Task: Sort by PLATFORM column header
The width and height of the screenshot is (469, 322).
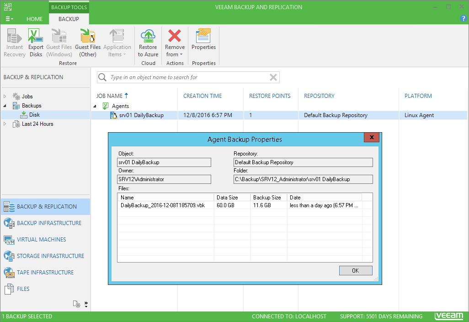Action: coord(418,96)
